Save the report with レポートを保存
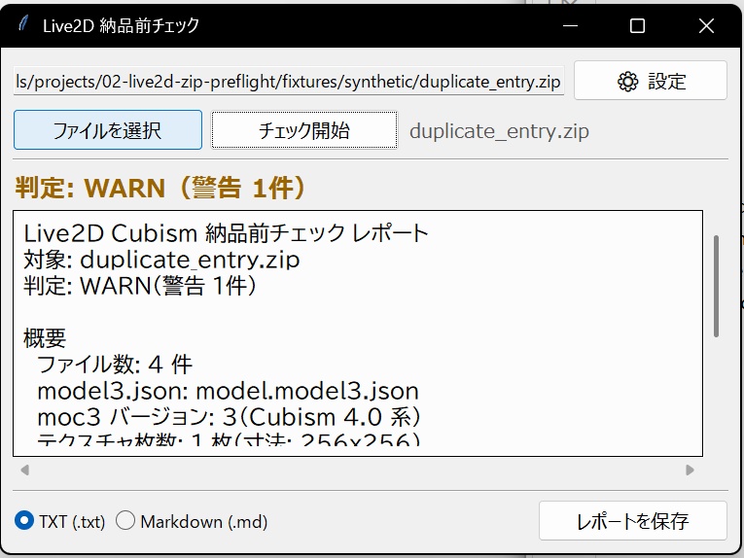The height and width of the screenshot is (558, 744). pyautogui.click(x=632, y=520)
